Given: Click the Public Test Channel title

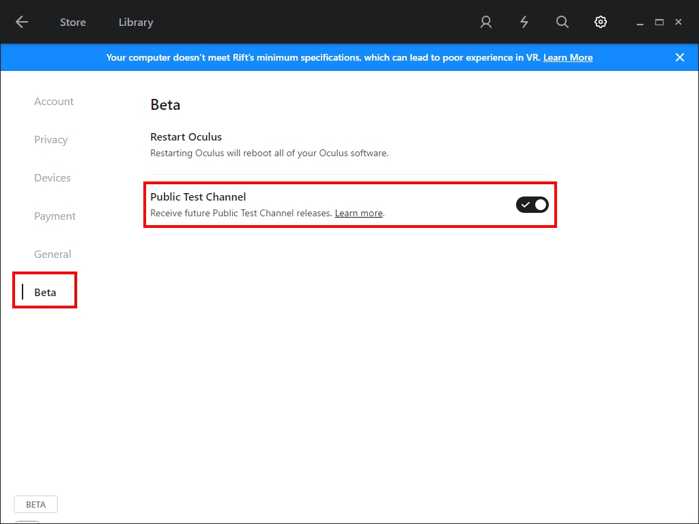Looking at the screenshot, I should [x=198, y=197].
